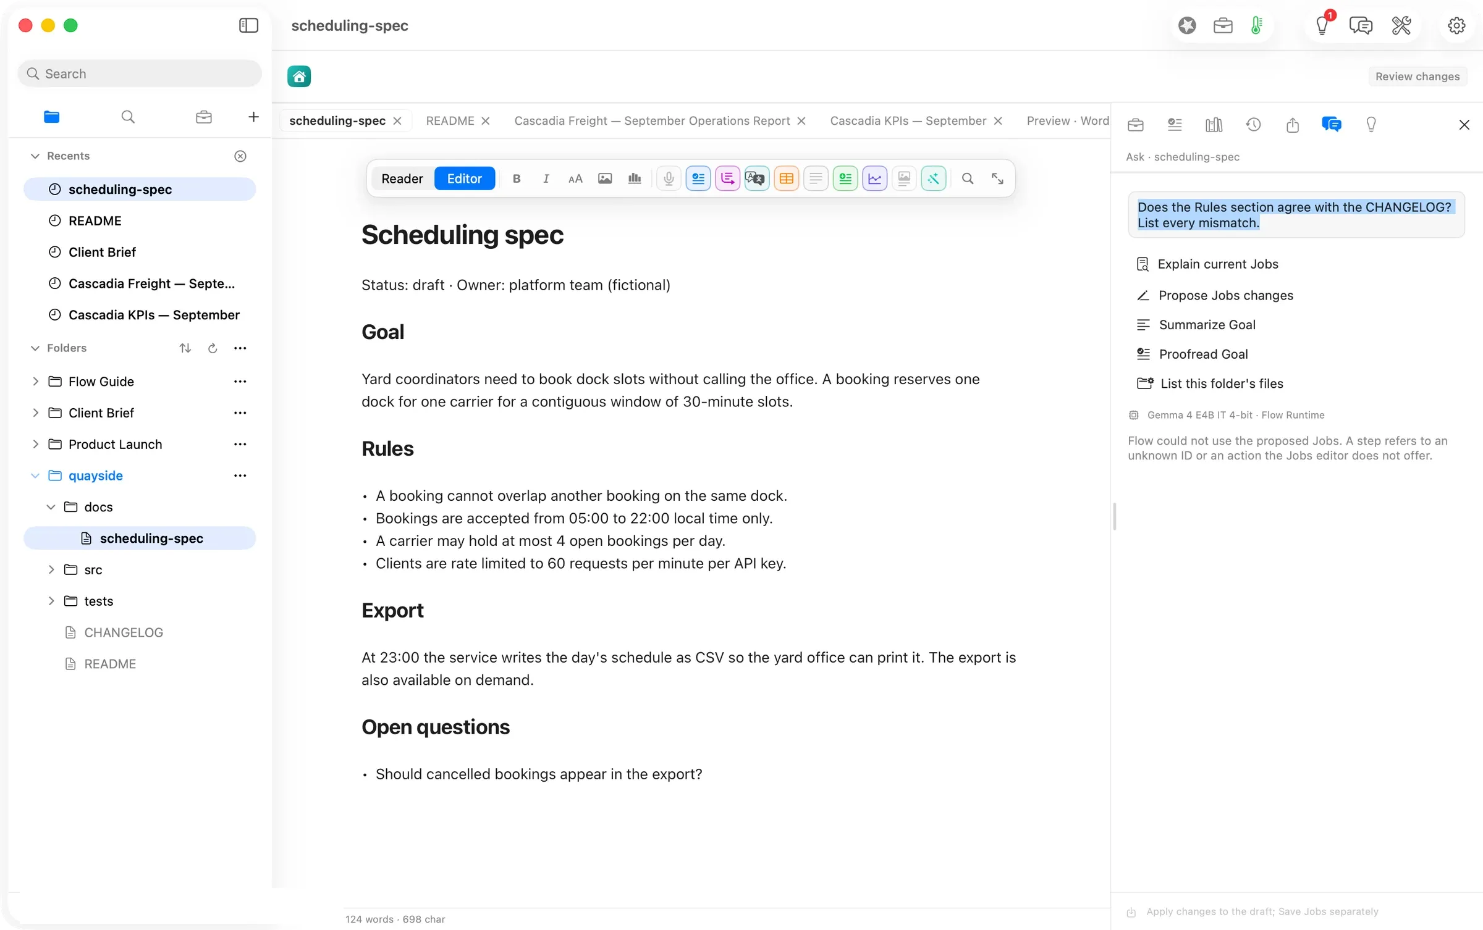Open the star badge icon in title bar
Screen dimensions: 1483x930
point(1187,25)
